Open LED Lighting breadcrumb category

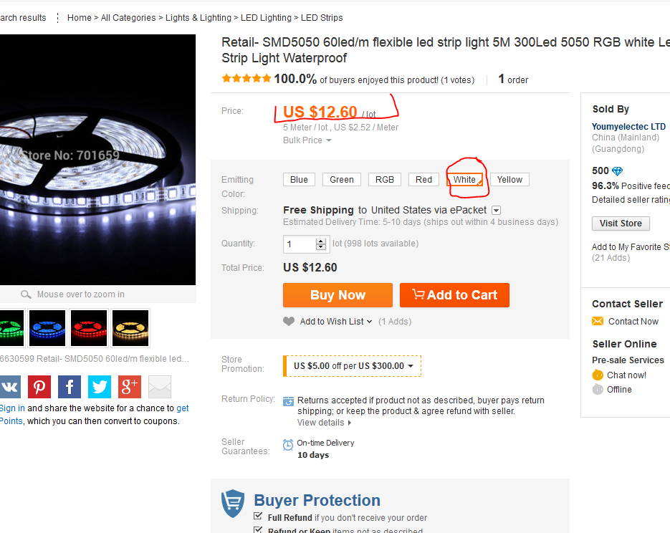(266, 17)
